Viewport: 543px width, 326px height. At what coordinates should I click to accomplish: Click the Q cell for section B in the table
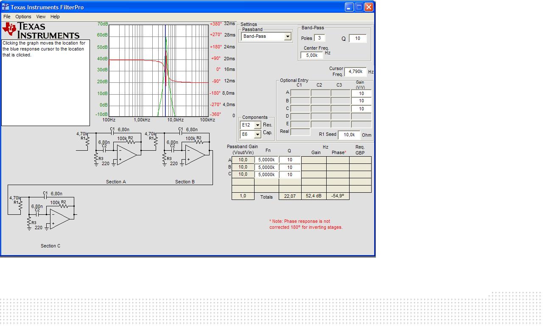coord(290,167)
